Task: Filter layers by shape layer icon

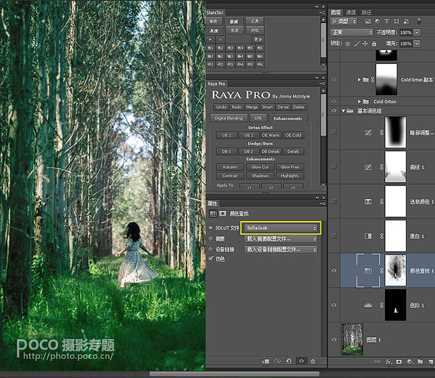Action: pyautogui.click(x=396, y=21)
